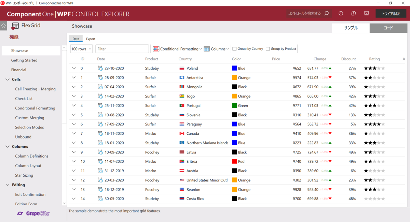Sort by the Country column header
The width and height of the screenshot is (410, 222).
click(x=185, y=59)
